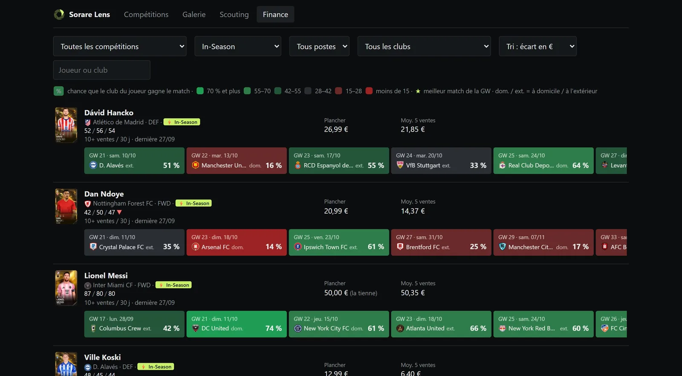Open the In-Season filter dropdown

[x=238, y=46]
